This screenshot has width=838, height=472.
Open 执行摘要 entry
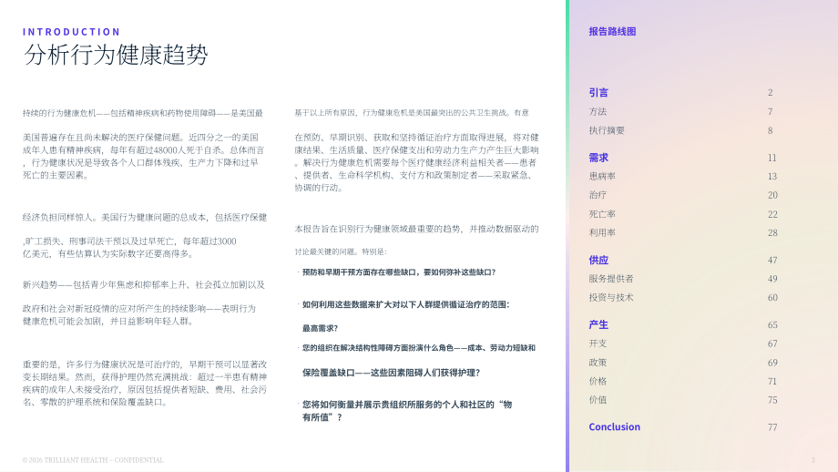[x=607, y=130]
